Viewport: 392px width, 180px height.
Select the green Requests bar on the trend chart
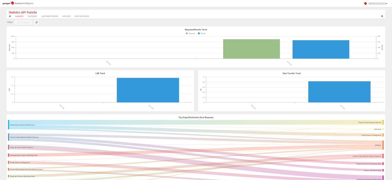(251, 49)
